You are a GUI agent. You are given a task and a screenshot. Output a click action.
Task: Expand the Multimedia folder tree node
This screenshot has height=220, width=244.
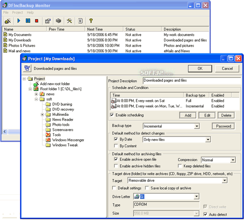42,115
